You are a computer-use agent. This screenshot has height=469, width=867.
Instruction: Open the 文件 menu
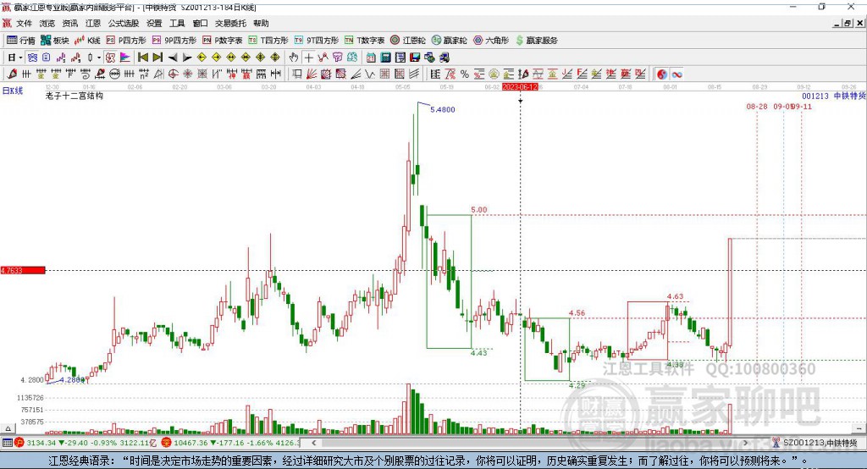(x=24, y=23)
